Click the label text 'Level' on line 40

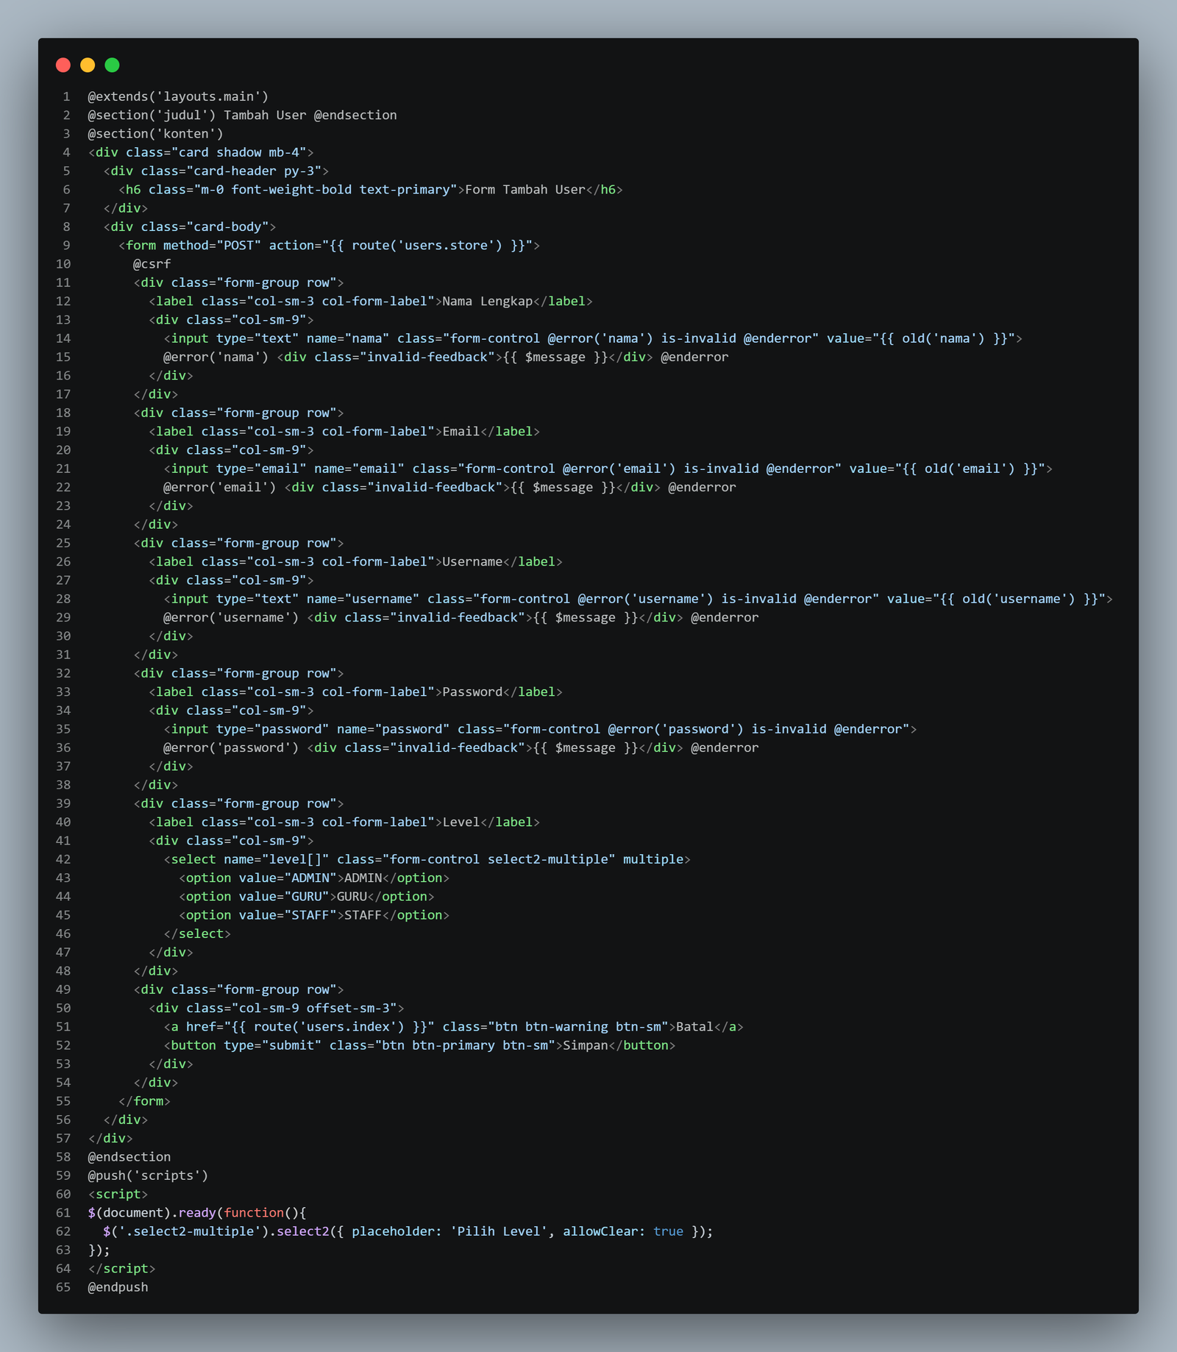(461, 822)
